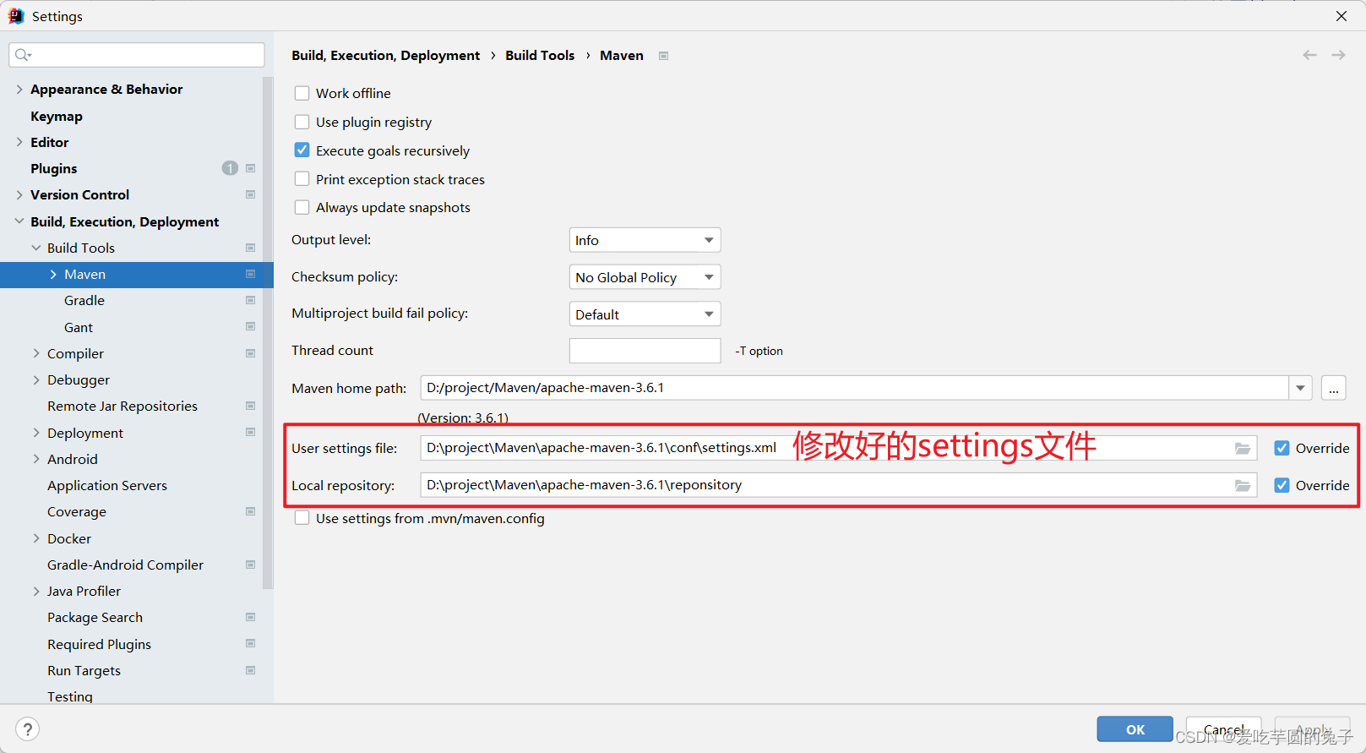Select Application Servers in the tree
Image resolution: width=1366 pixels, height=753 pixels.
[107, 485]
